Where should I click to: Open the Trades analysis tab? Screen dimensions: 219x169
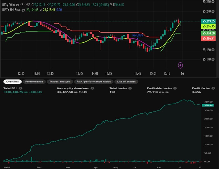coord(60,82)
